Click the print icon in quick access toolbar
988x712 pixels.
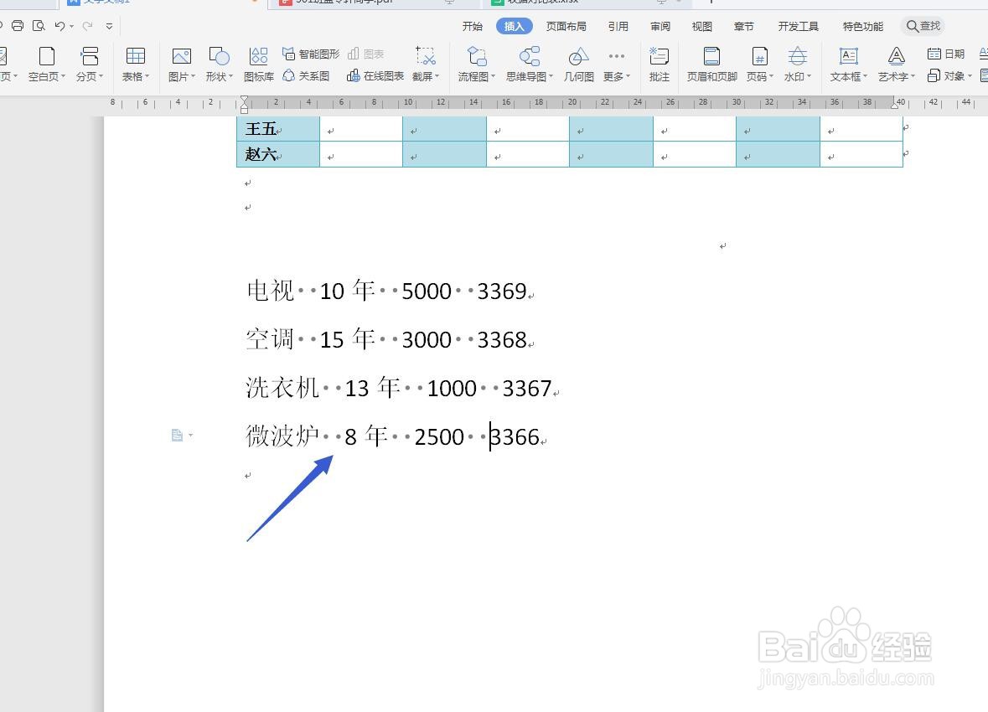click(x=18, y=26)
